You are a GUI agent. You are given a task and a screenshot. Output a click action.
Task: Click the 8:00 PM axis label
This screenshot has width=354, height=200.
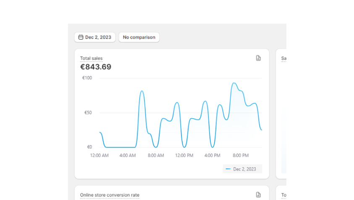[241, 156]
